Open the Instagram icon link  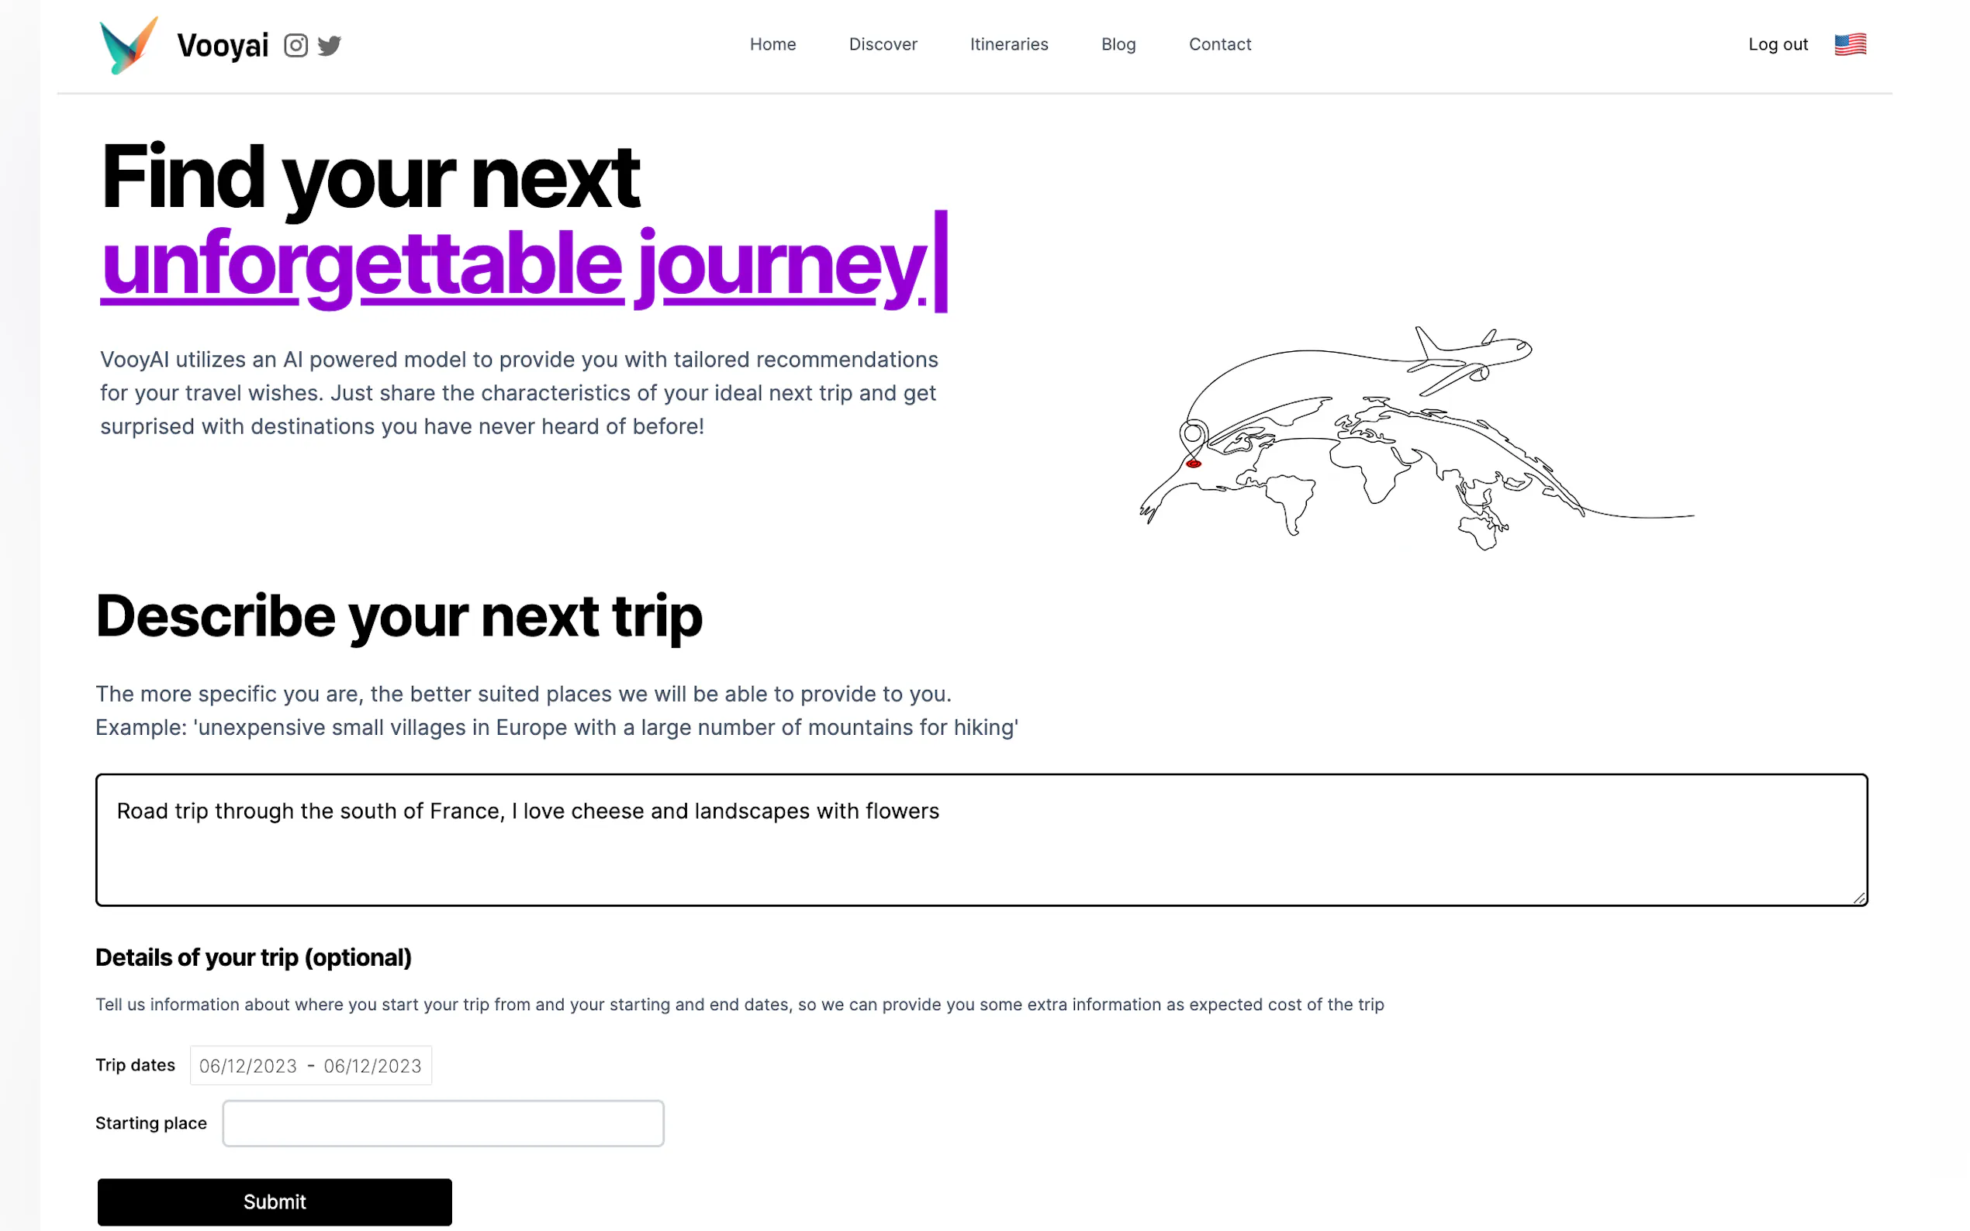coord(295,46)
